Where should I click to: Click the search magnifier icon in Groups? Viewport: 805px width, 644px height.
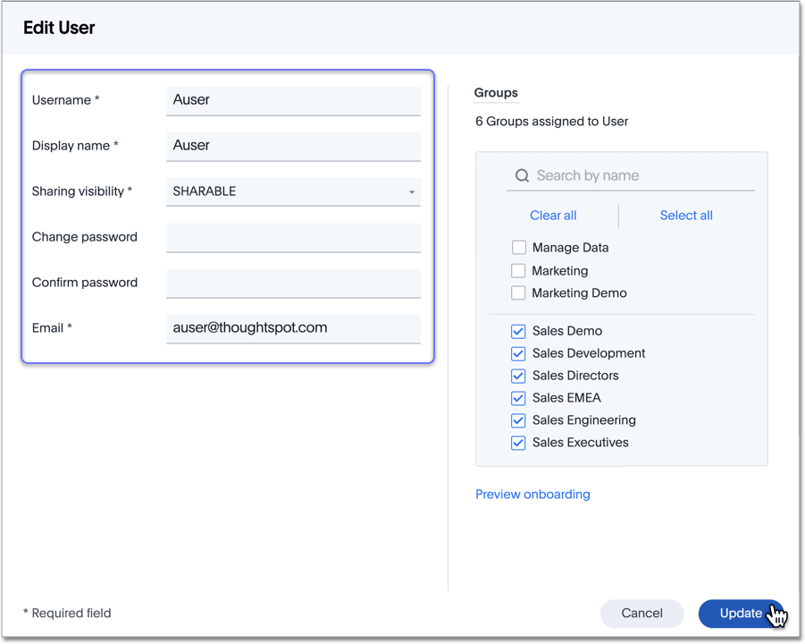pyautogui.click(x=522, y=176)
